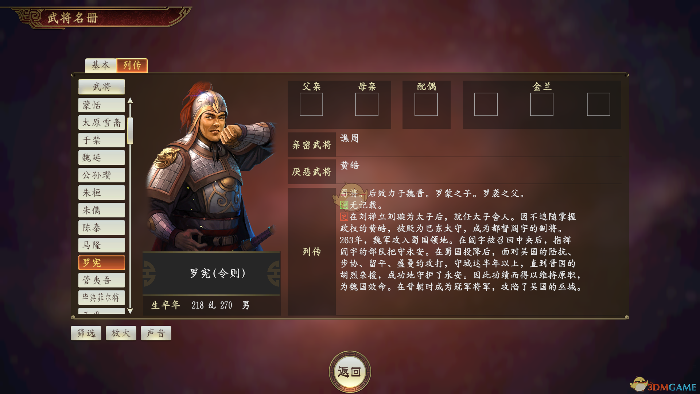Click the empty 母亲 mother portrait slot

(367, 104)
